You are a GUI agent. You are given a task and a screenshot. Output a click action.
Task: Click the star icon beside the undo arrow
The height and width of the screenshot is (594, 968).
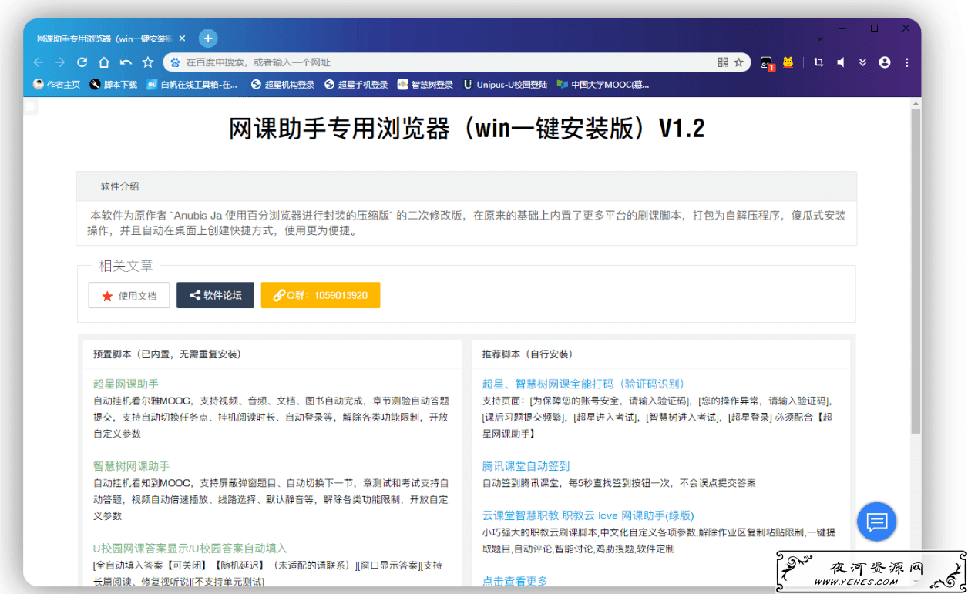[148, 62]
